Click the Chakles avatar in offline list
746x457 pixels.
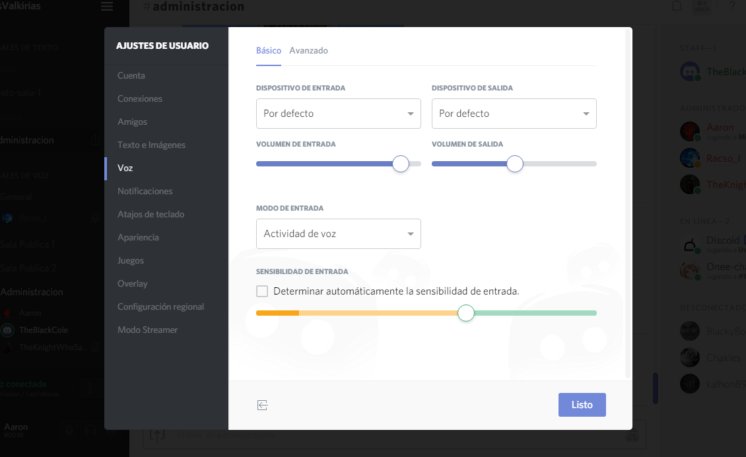[690, 357]
